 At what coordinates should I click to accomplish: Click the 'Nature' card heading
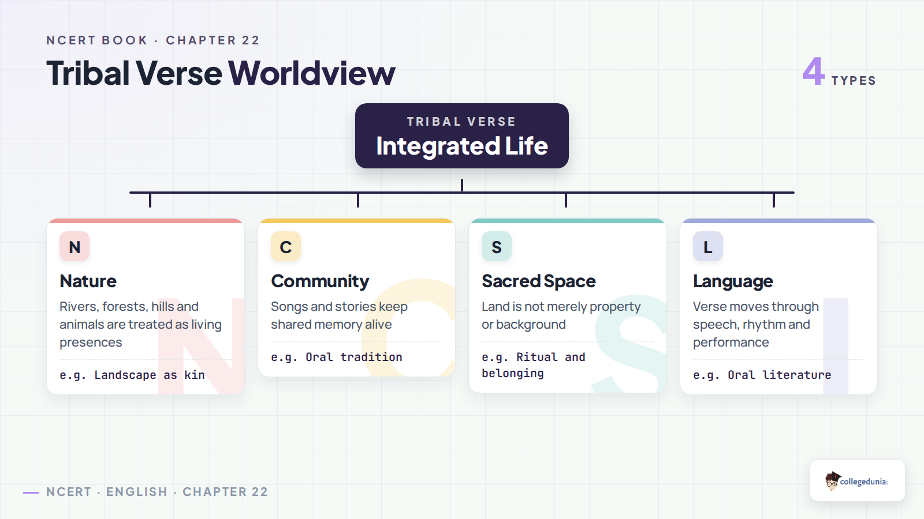pos(88,281)
